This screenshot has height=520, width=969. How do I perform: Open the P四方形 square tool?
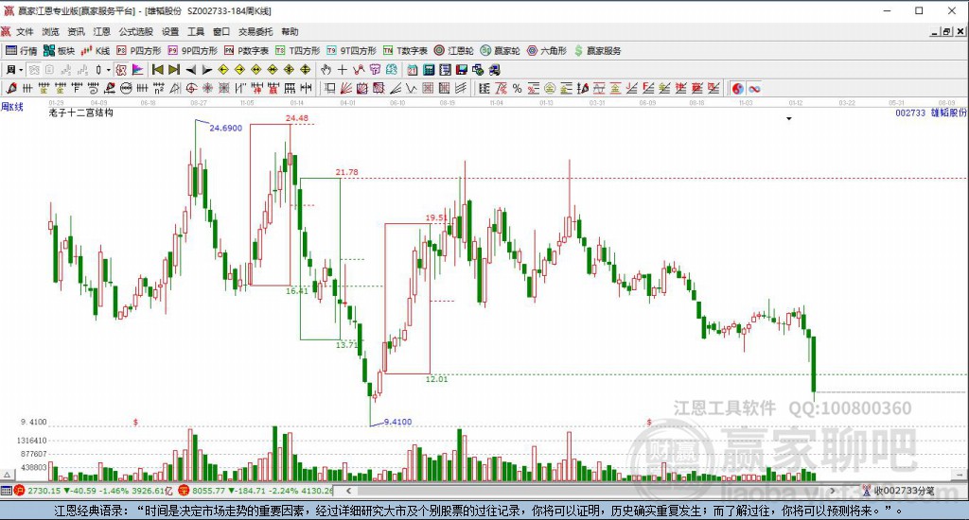138,51
